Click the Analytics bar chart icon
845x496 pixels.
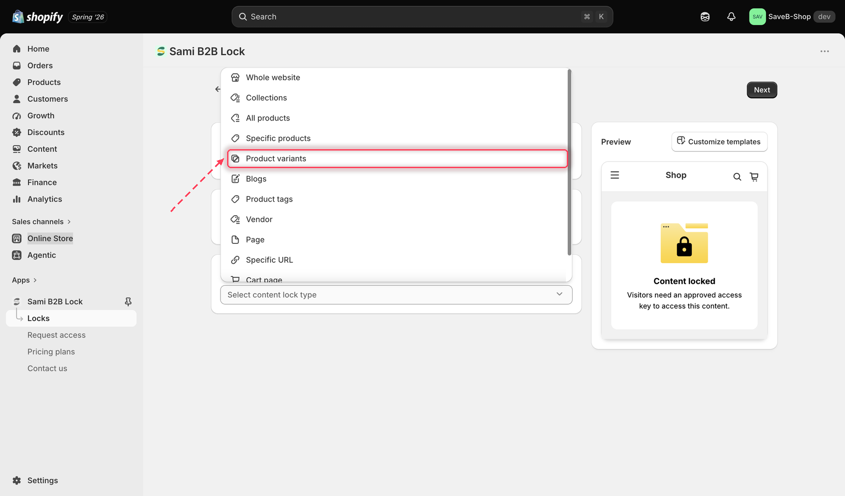tap(17, 199)
